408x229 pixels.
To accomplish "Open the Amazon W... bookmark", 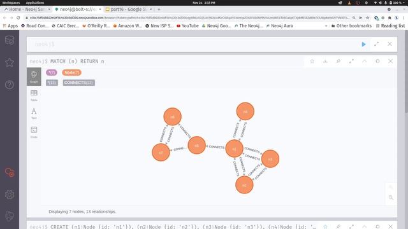I will coord(127,25).
